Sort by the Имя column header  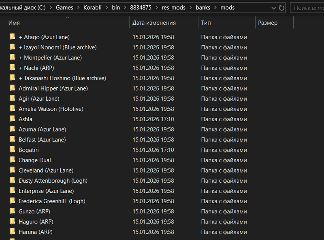point(14,23)
